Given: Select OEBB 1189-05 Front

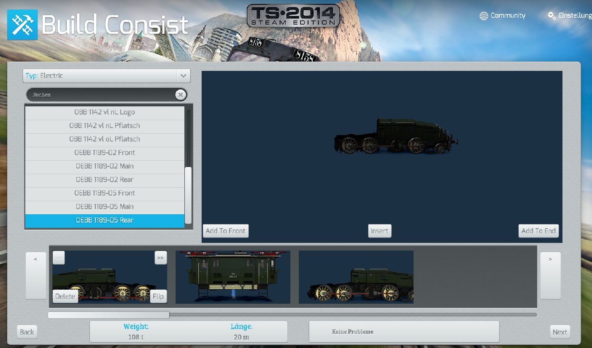Looking at the screenshot, I should point(105,193).
